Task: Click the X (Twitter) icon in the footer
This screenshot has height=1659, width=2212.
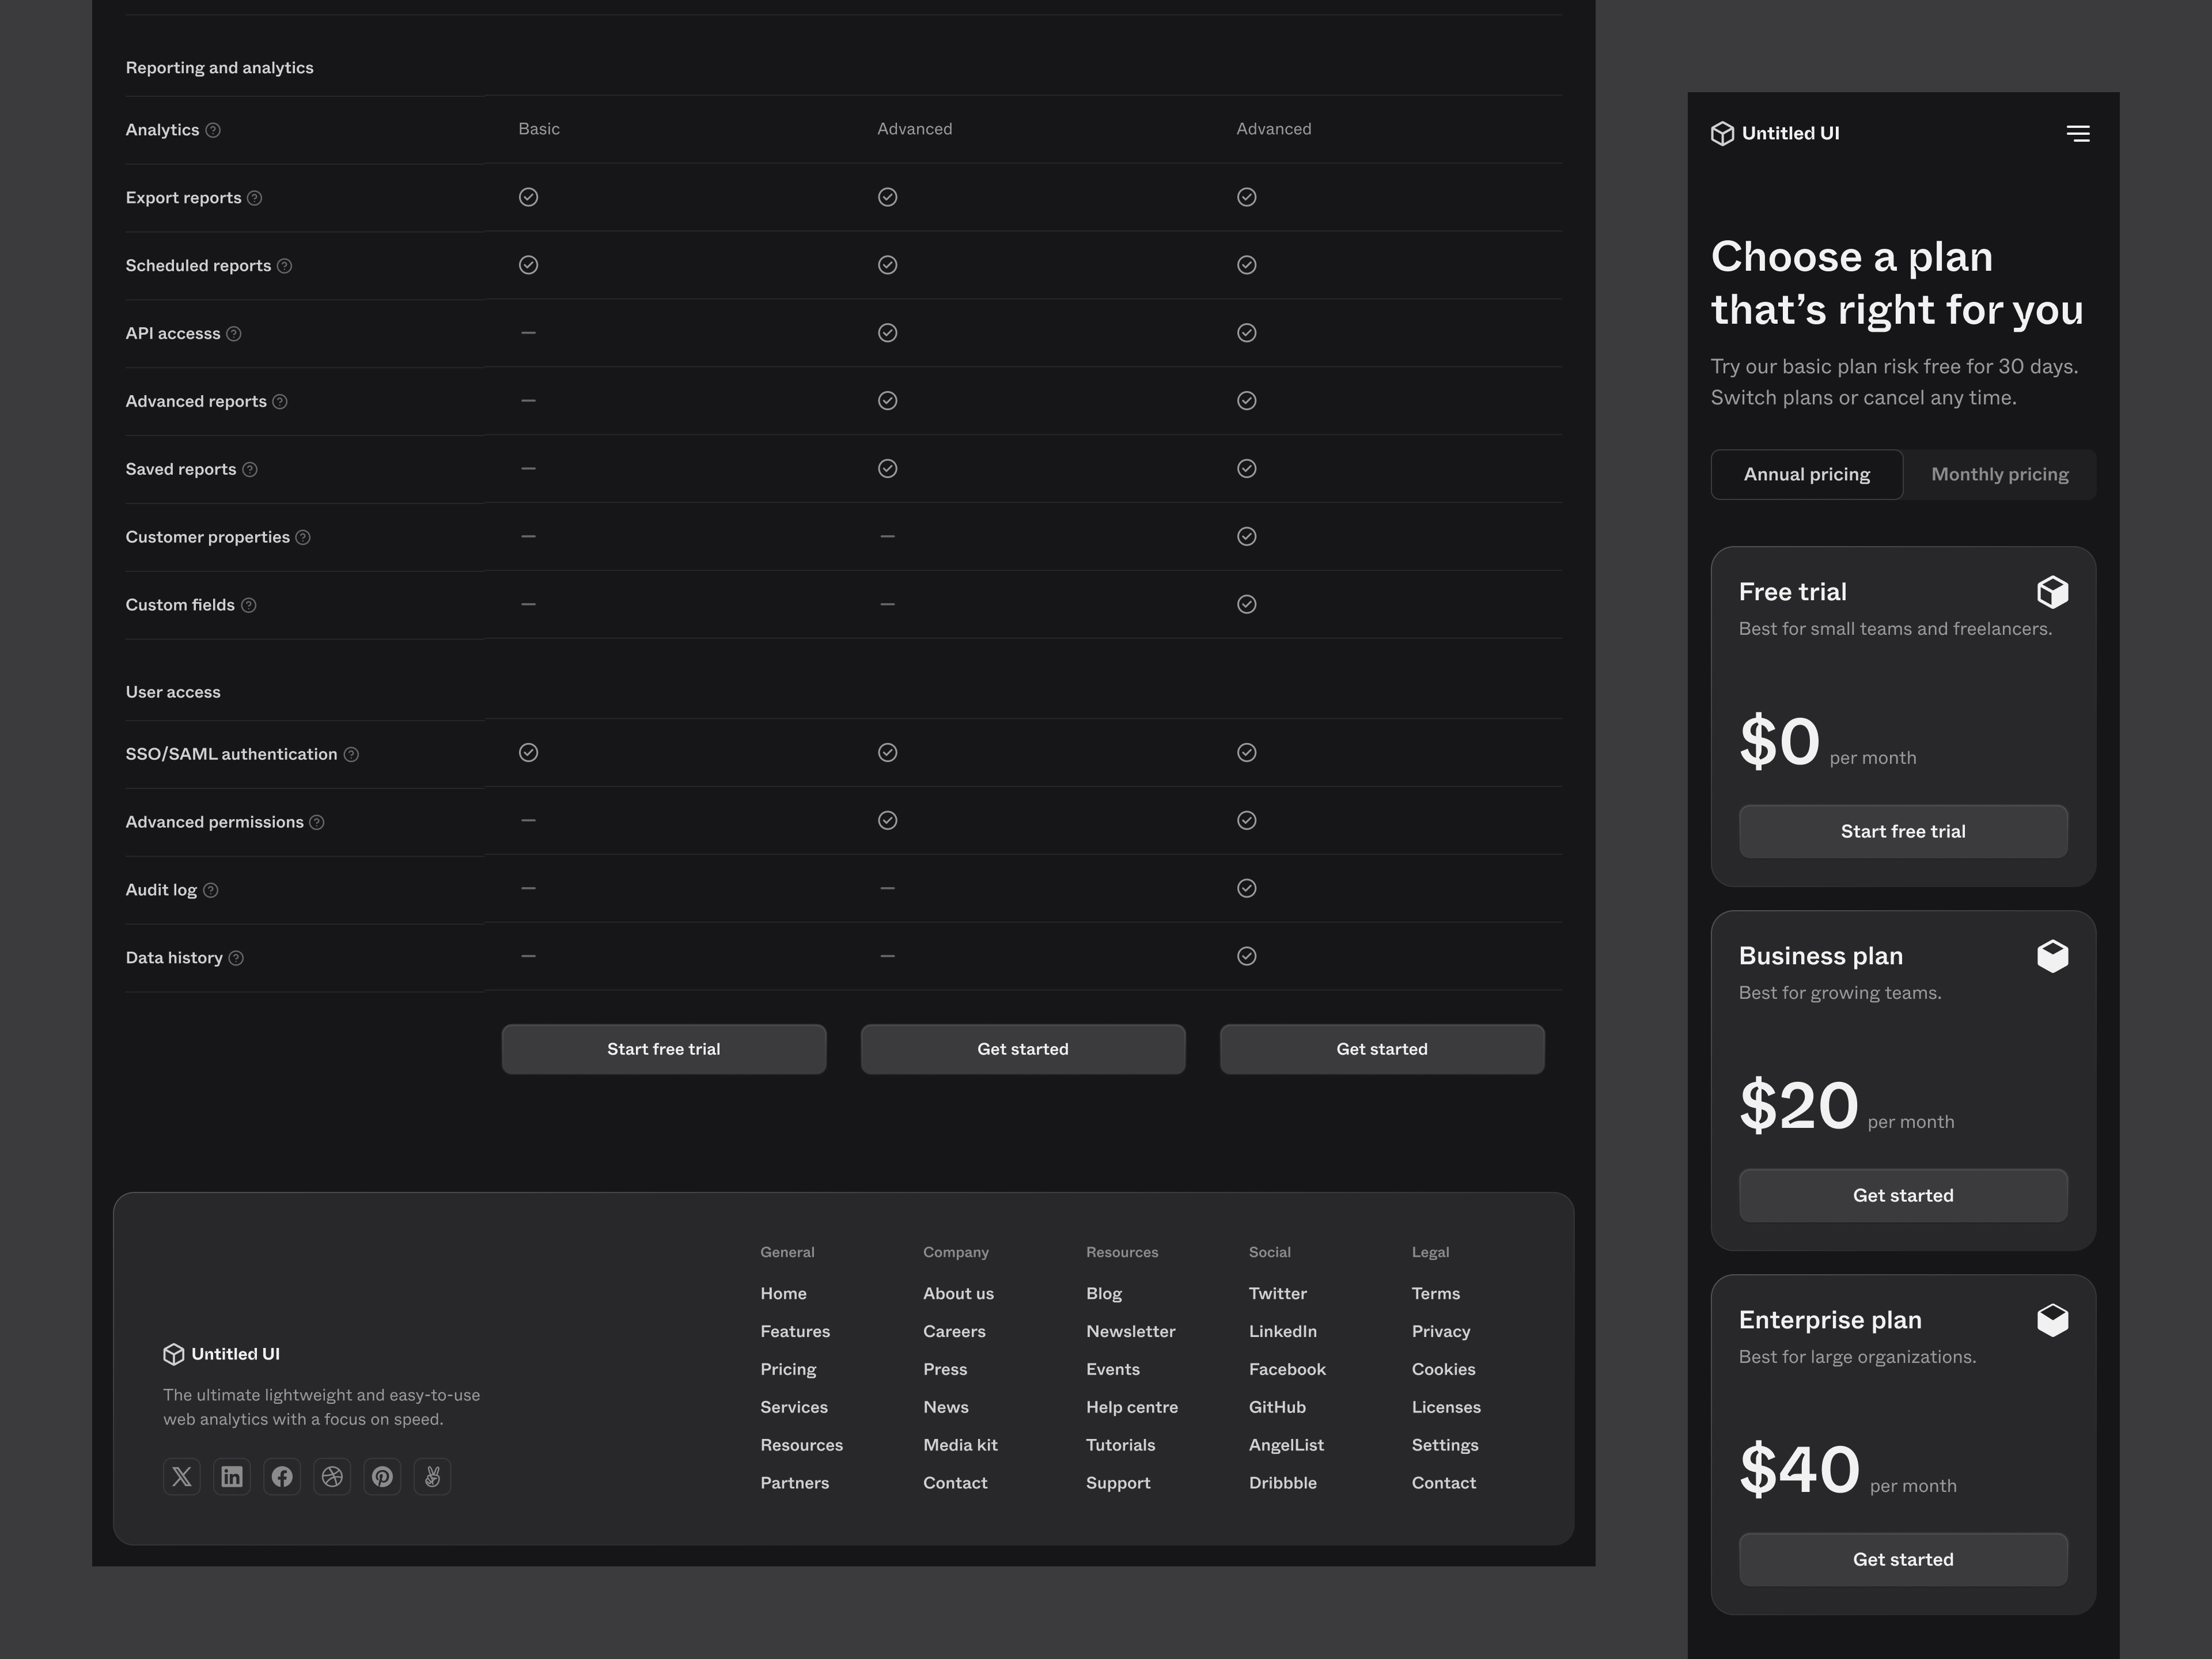Action: click(181, 1476)
